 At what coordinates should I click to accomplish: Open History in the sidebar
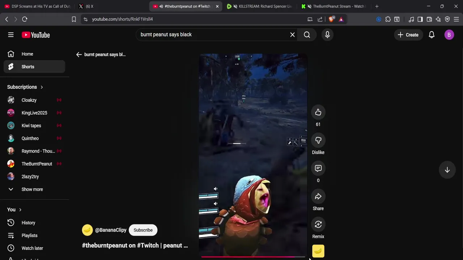coord(34,223)
